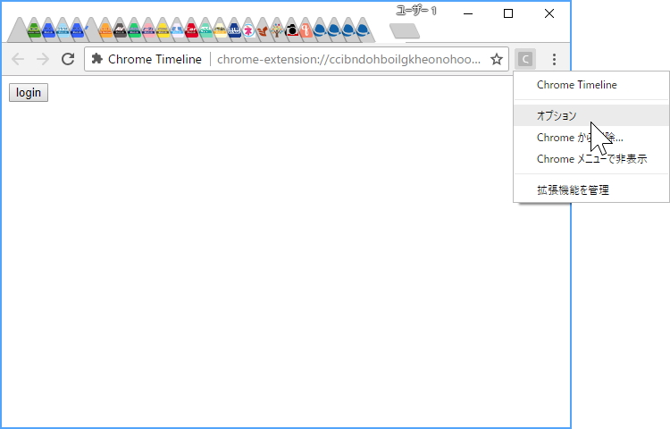Switch to the tab with the colorful tree favicon
This screenshot has height=429, width=670.
[276, 30]
